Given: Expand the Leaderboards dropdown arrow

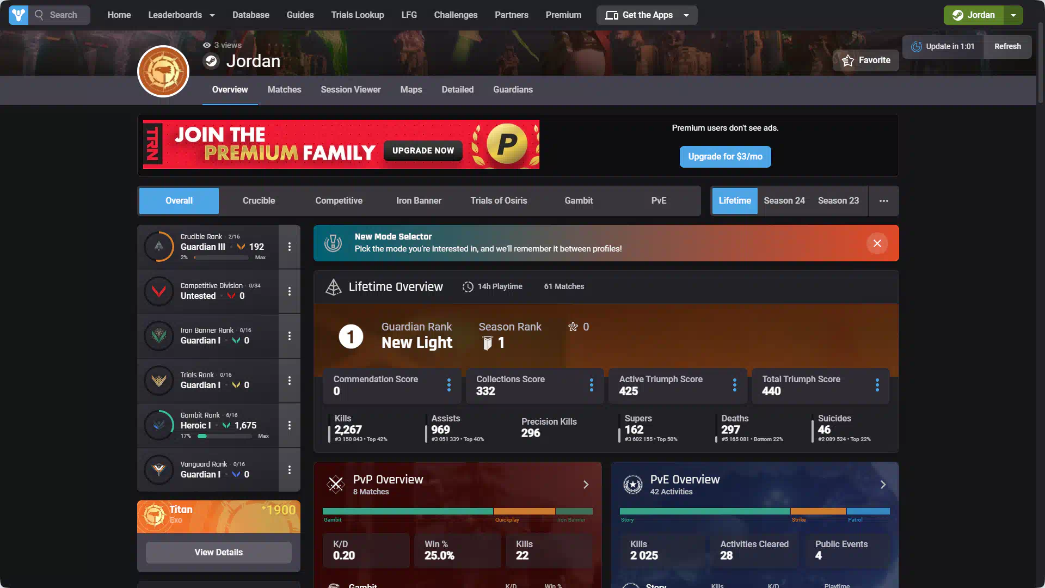Looking at the screenshot, I should [212, 15].
